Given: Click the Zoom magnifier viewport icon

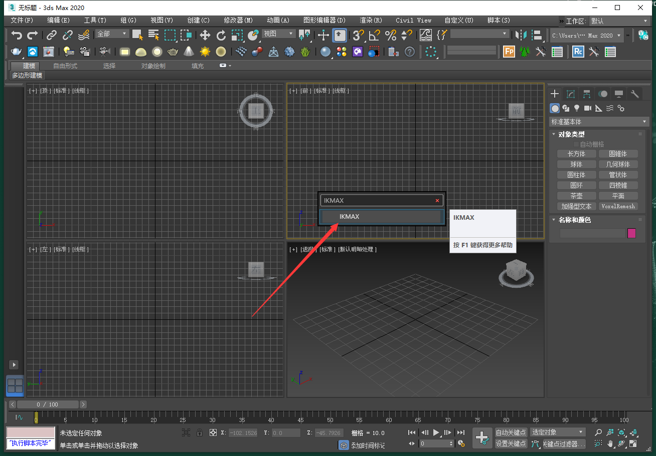Looking at the screenshot, I should point(598,432).
